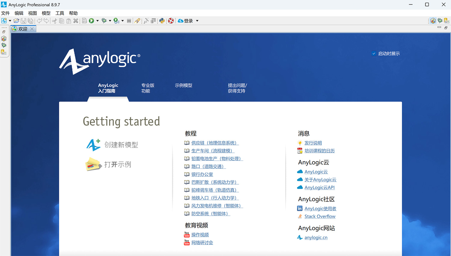The height and width of the screenshot is (256, 451).
Task: Open the 网络研讨会 video link
Action: [202, 242]
